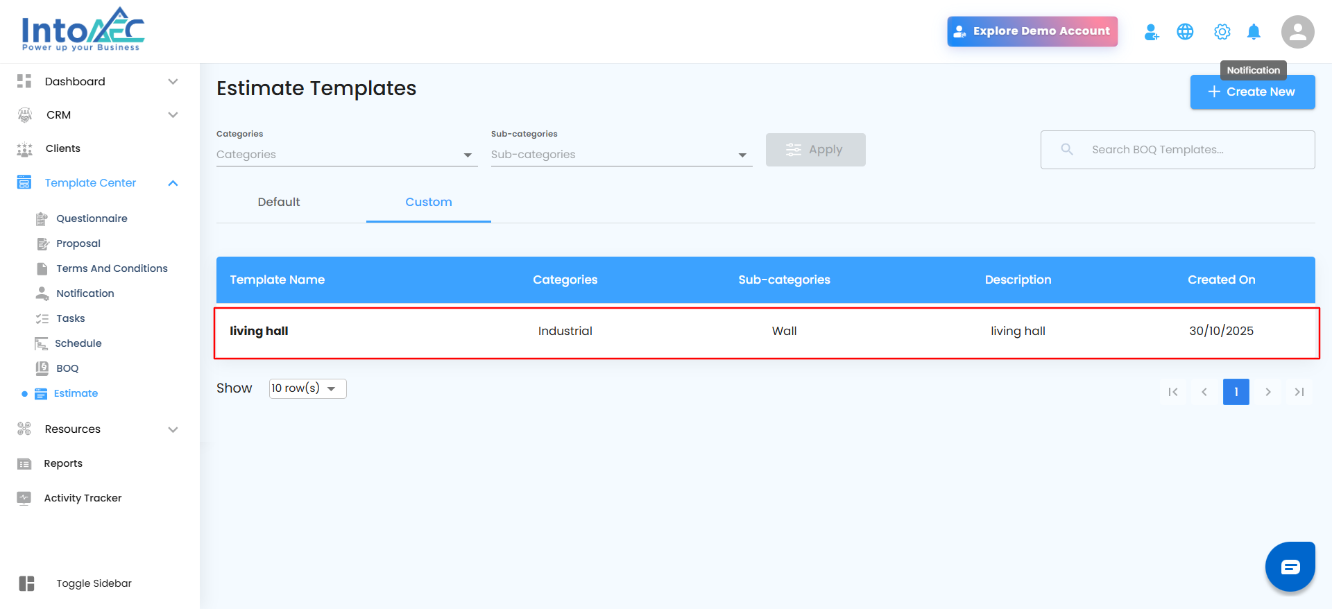Viewport: 1332px width, 609px height.
Task: Open the living hall template row
Action: 259,332
